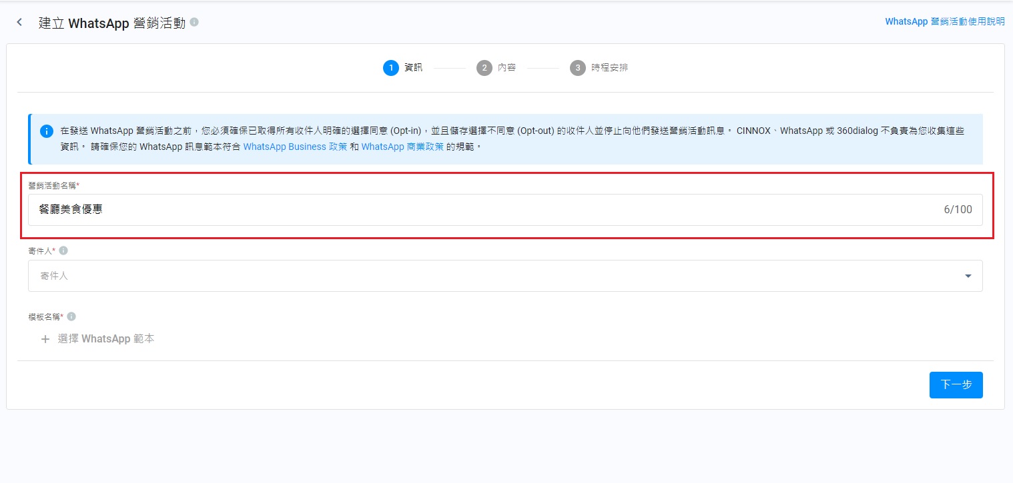
Task: Select step 1 資訊 in the stepper
Action: 403,68
